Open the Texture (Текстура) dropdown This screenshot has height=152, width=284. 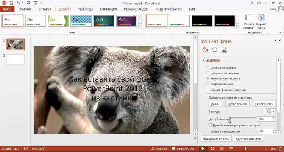pyautogui.click(x=270, y=112)
